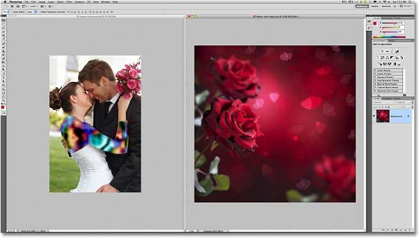Viewport: 419px width, 238px height.
Task: Open the Window menu
Action: click(106, 2)
